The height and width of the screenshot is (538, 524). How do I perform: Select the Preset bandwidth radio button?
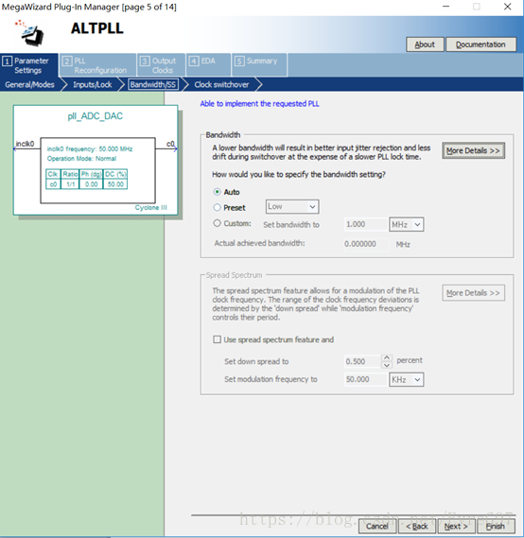(x=217, y=207)
